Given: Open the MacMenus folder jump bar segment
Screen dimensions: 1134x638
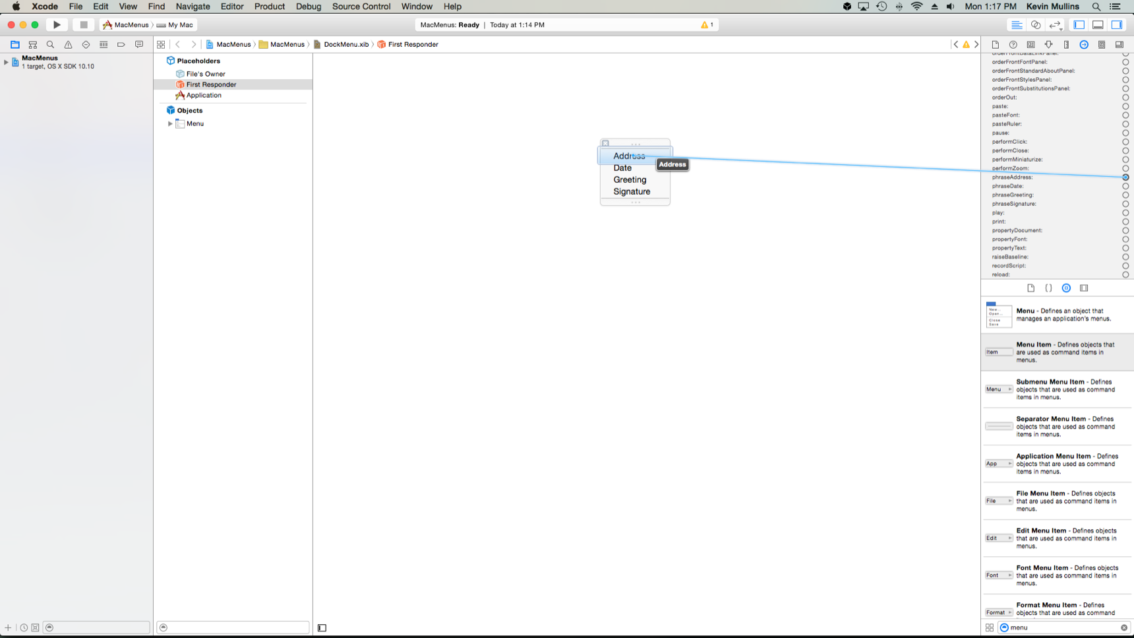Looking at the screenshot, I should tap(282, 45).
